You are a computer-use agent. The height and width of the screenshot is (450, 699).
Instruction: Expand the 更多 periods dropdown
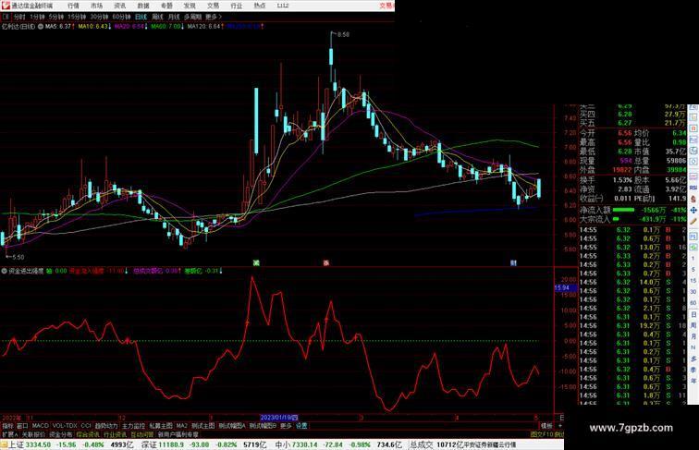(x=214, y=17)
